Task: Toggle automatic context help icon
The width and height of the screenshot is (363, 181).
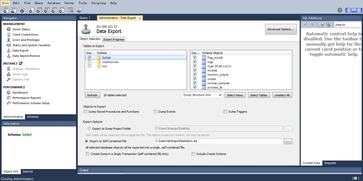Action: click(x=328, y=25)
